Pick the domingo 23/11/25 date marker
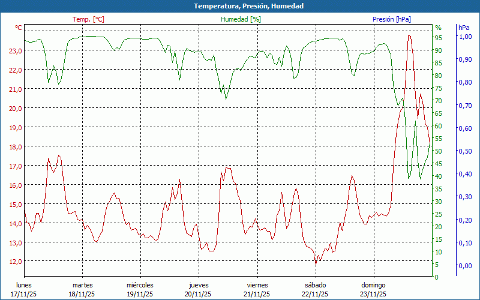The height and width of the screenshot is (300, 480). pos(373,289)
